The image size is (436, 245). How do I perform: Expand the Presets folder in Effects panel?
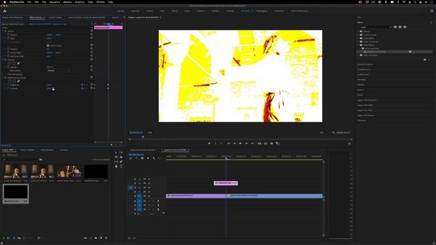358,31
